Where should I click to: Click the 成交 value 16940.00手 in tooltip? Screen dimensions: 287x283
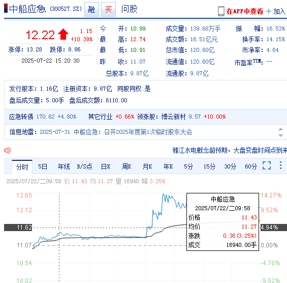click(241, 245)
